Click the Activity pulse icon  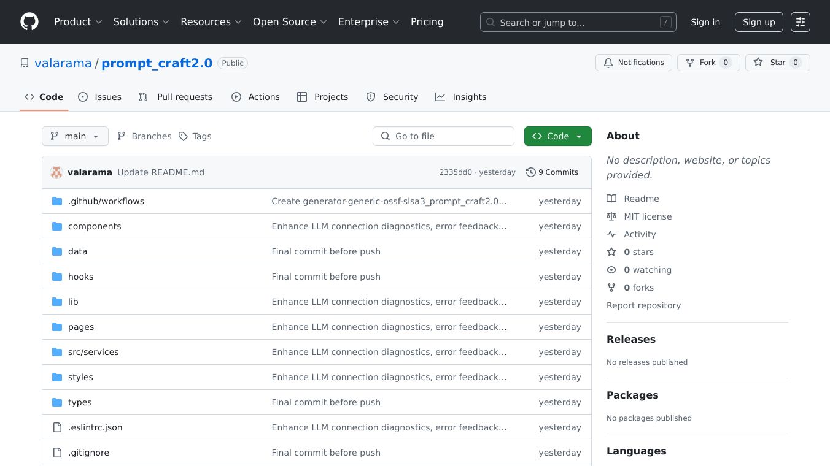(611, 234)
